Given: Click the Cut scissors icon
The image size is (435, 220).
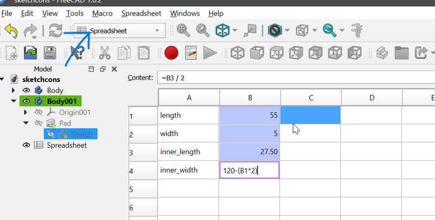Looking at the screenshot, I should coord(104,53).
